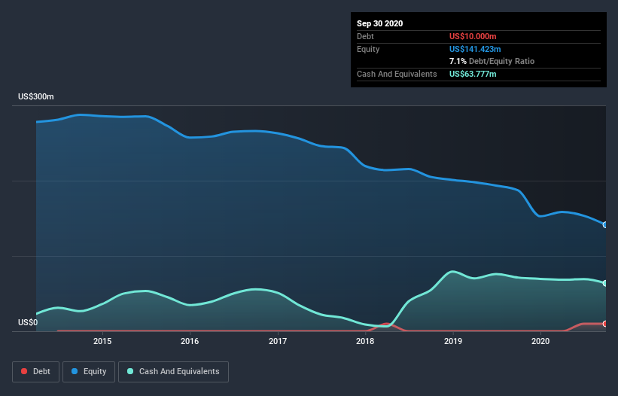618x396 pixels.
Task: Click the 2016 x-axis label
Action: (x=190, y=341)
